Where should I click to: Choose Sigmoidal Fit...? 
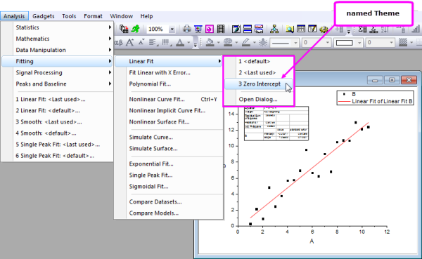(x=169, y=187)
